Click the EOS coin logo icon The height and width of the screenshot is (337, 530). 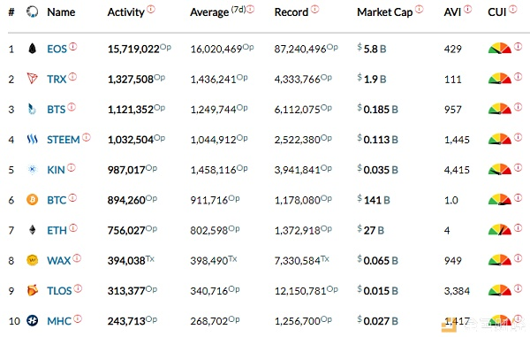(32, 49)
